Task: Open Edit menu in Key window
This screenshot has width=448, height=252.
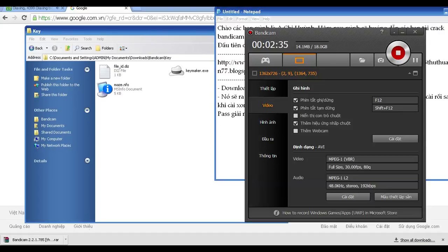Action: tap(42, 39)
